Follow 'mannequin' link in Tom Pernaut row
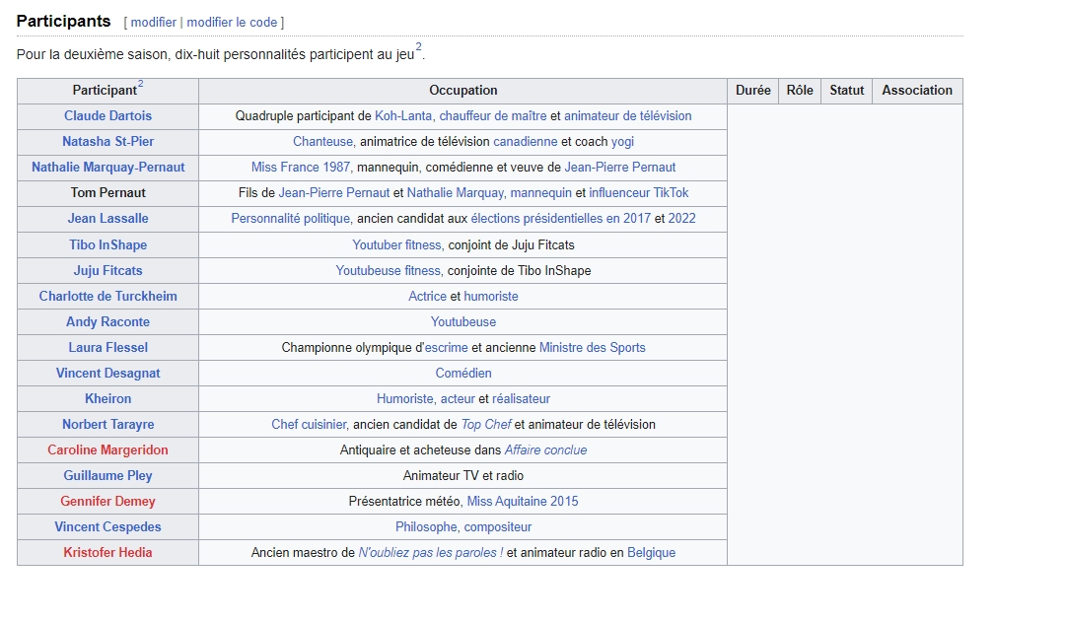The image size is (1066, 622). pyautogui.click(x=541, y=193)
